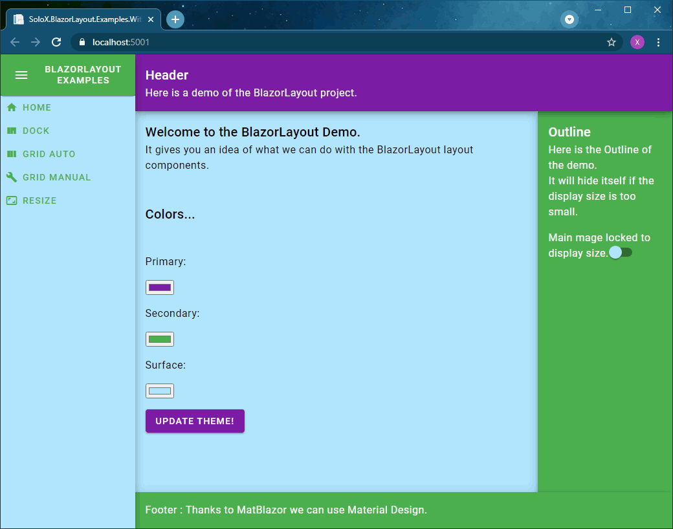Click the Home house icon
Image resolution: width=673 pixels, height=529 pixels.
pos(12,107)
